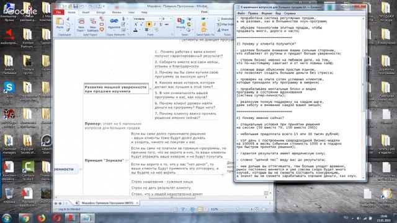The image size is (397, 223).
Task: Expand the Font group dialog launcher
Action: [x=172, y=35]
